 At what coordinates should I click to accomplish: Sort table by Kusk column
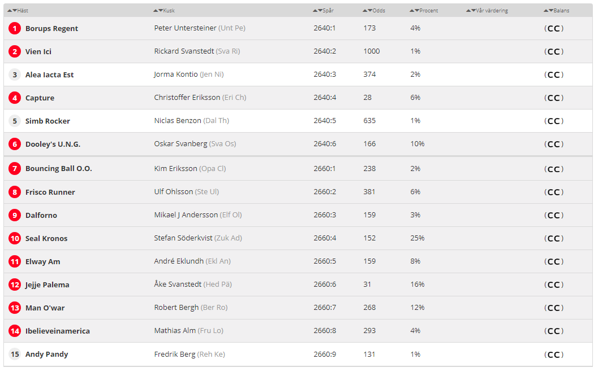(x=164, y=11)
